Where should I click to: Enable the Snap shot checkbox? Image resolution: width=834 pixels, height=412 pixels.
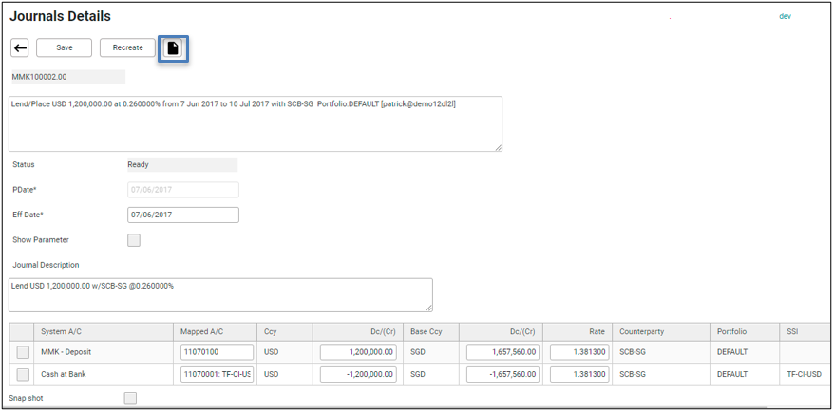coord(130,398)
